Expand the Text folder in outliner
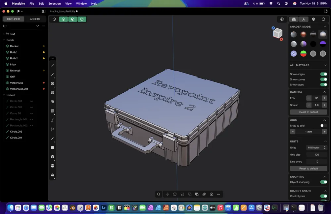The width and height of the screenshot is (331, 214). (4, 34)
